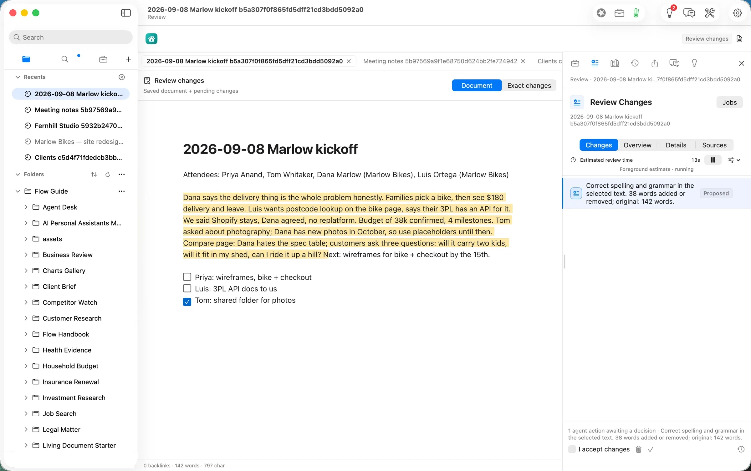
Task: Switch to Exact changes view
Action: (x=529, y=85)
